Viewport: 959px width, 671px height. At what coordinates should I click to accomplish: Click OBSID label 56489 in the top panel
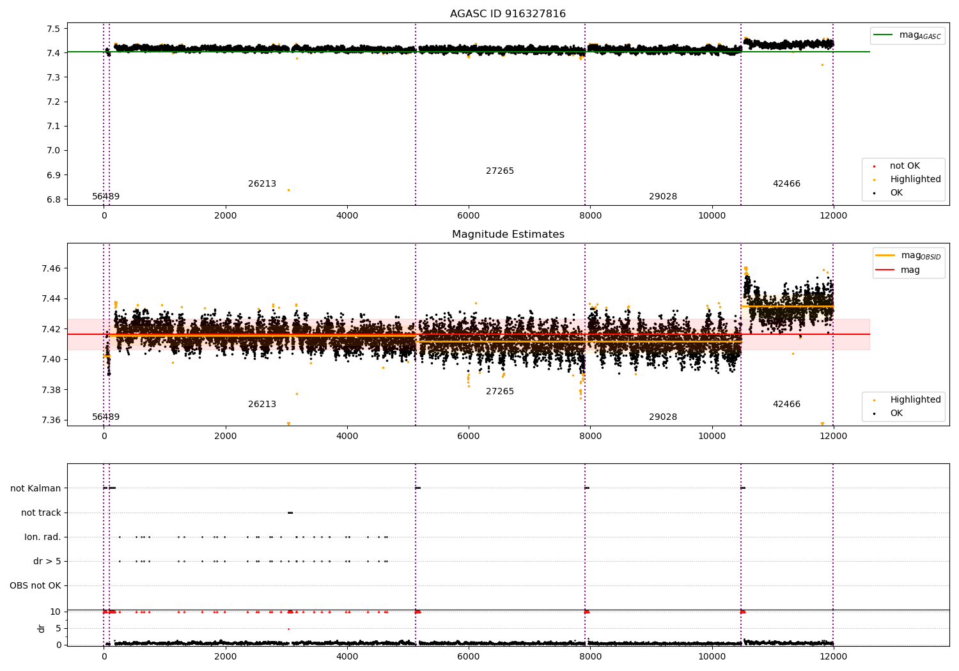tap(105, 197)
